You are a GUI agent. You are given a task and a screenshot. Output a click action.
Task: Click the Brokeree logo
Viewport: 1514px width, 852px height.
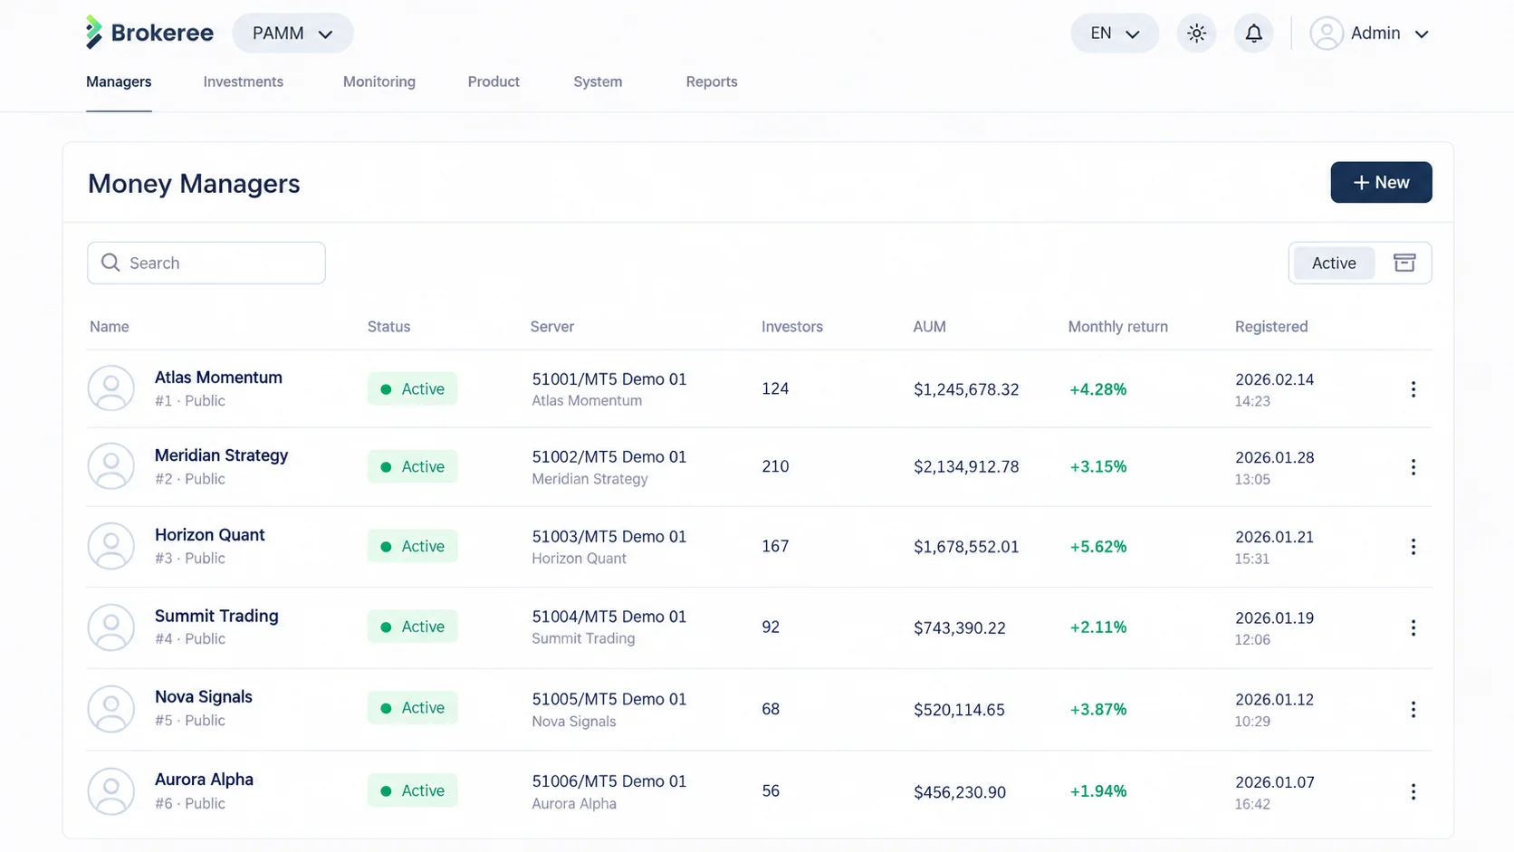[x=149, y=33]
